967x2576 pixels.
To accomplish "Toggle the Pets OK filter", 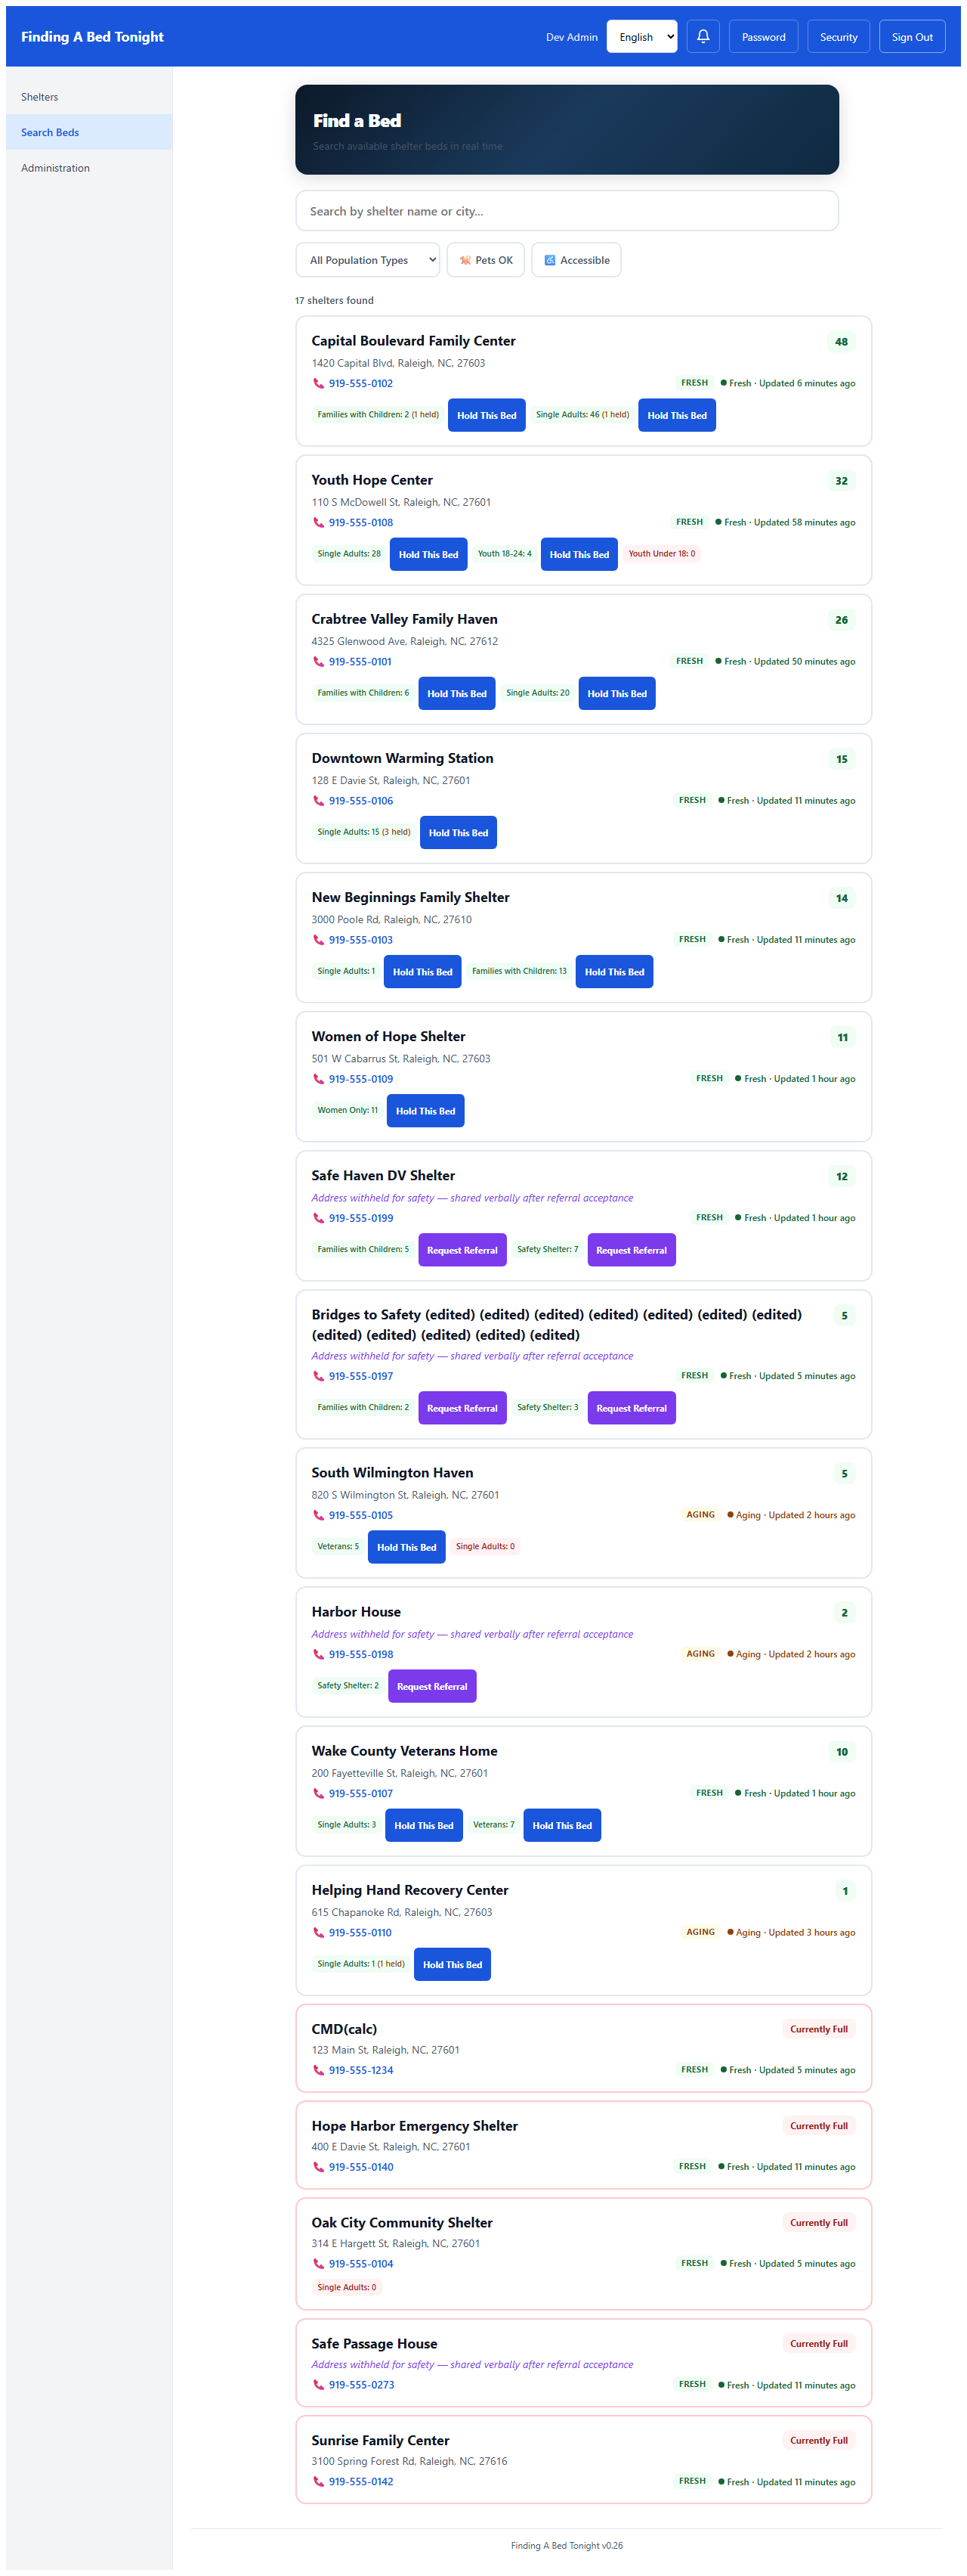I will coord(486,260).
